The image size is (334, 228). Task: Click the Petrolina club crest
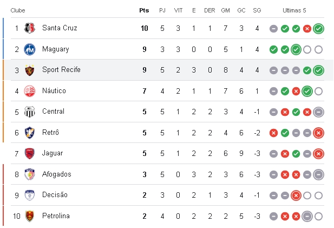(30, 216)
